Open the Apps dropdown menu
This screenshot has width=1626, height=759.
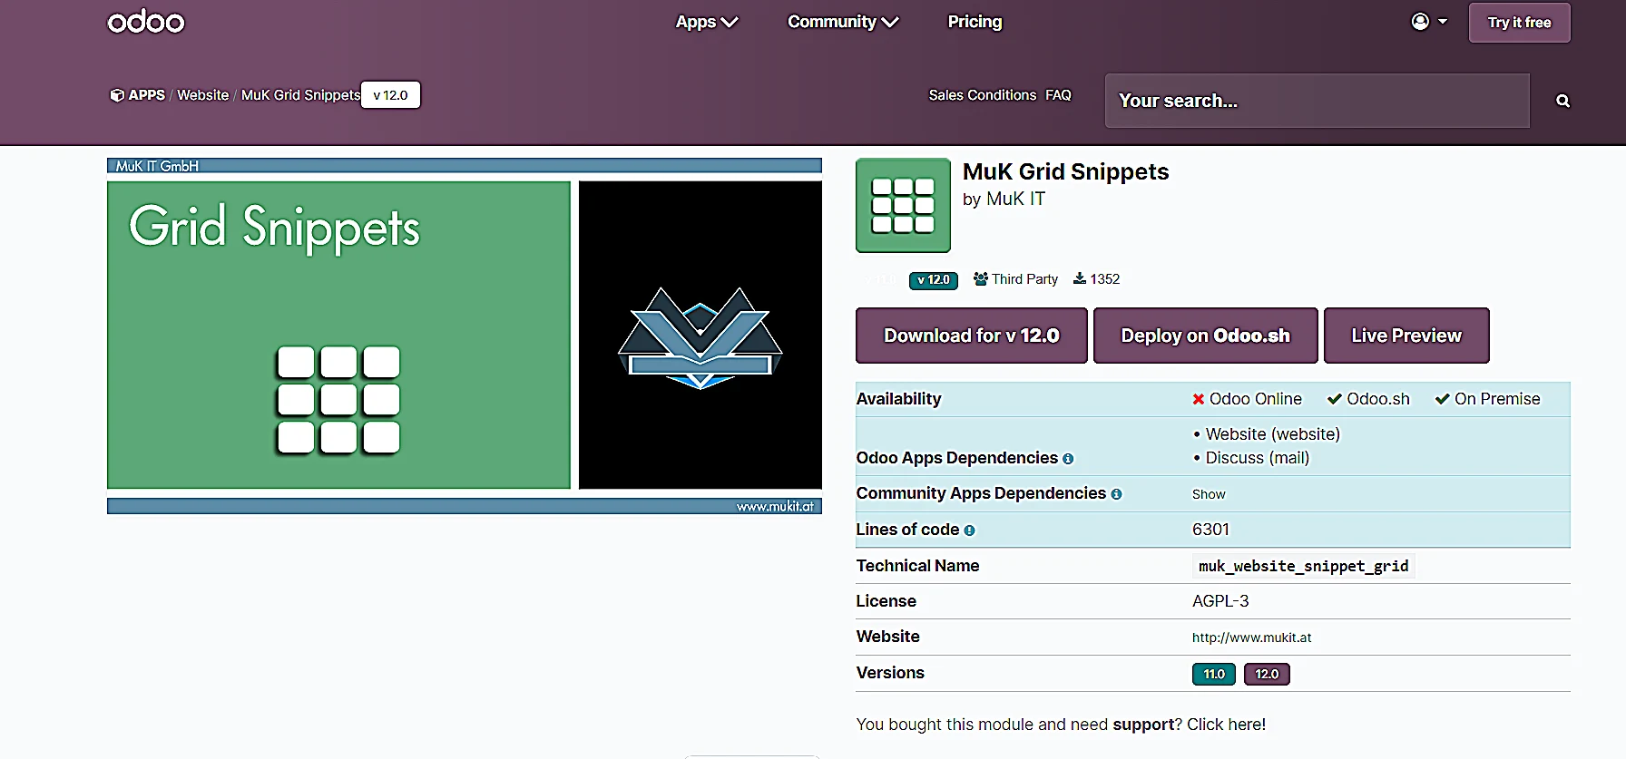(707, 22)
